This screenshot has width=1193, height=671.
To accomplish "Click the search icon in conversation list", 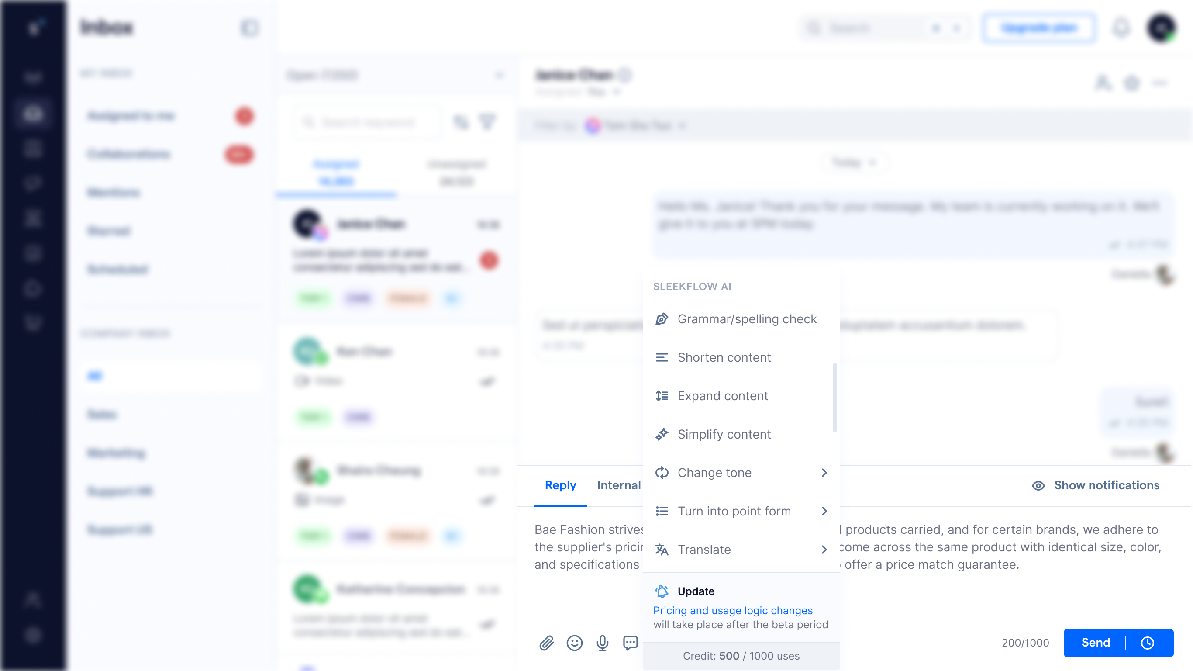I will [x=308, y=121].
